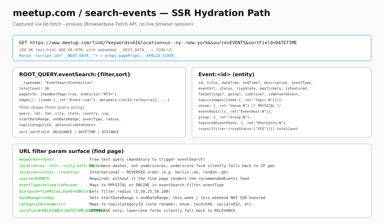The width and height of the screenshot is (384, 224).
Task: Click the 'pageInfo: {hasNextPage:true, endCursor:"MTI="}' line
Action: [x=68, y=94]
